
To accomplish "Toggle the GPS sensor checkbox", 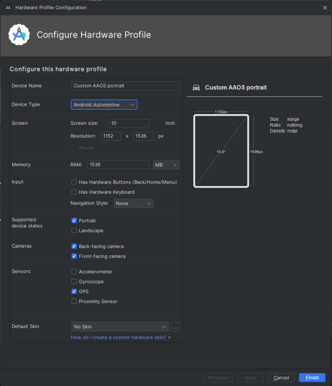I will pos(74,291).
